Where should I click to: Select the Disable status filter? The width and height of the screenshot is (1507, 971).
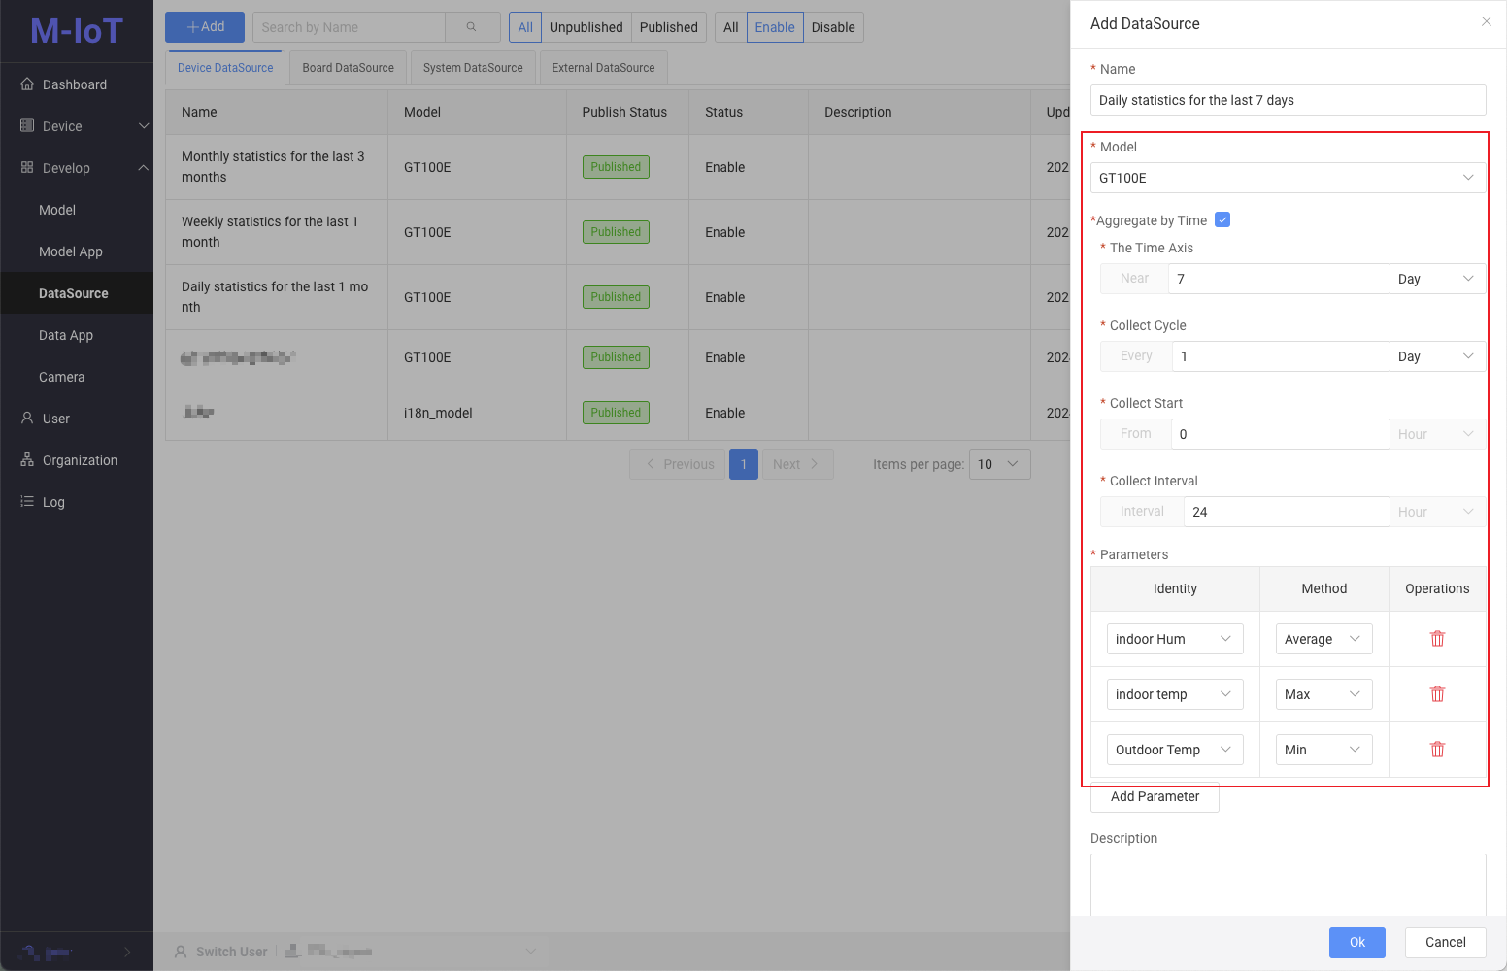(832, 27)
